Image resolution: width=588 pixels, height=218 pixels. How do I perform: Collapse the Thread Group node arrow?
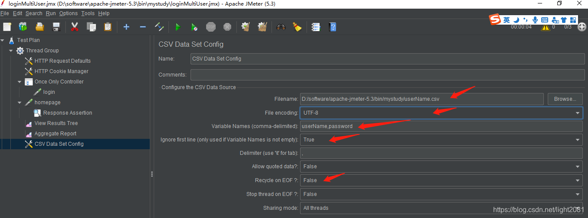pyautogui.click(x=11, y=51)
